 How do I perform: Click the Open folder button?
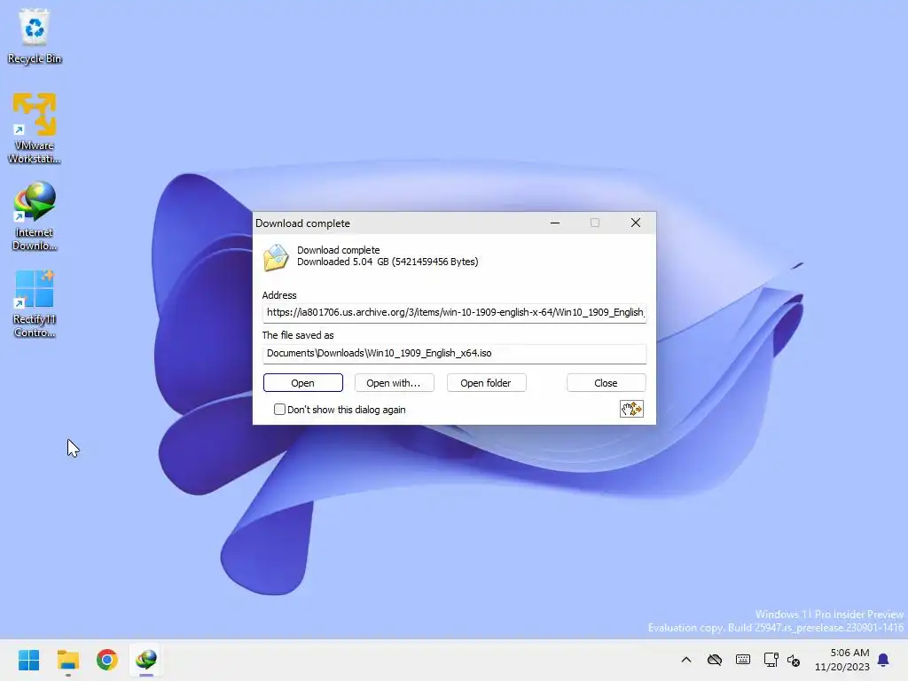[486, 383]
